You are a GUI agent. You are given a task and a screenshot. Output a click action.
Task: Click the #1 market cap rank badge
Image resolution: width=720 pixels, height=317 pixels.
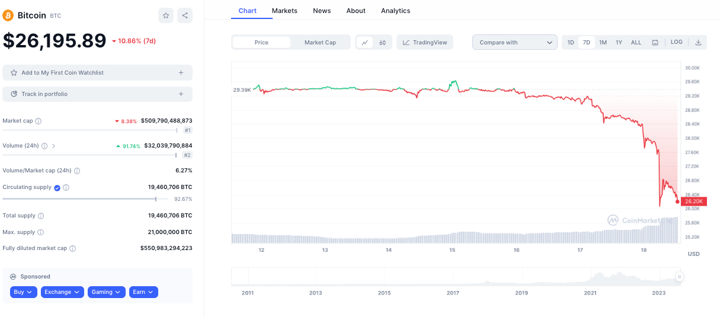tap(187, 130)
